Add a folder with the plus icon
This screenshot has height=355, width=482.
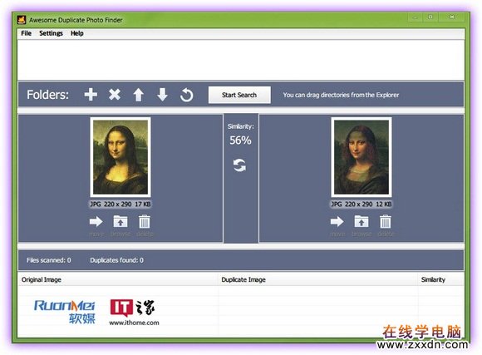click(x=91, y=95)
